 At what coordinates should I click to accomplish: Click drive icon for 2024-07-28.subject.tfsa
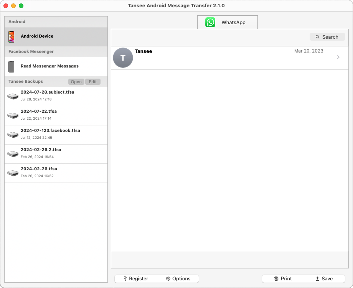click(13, 96)
